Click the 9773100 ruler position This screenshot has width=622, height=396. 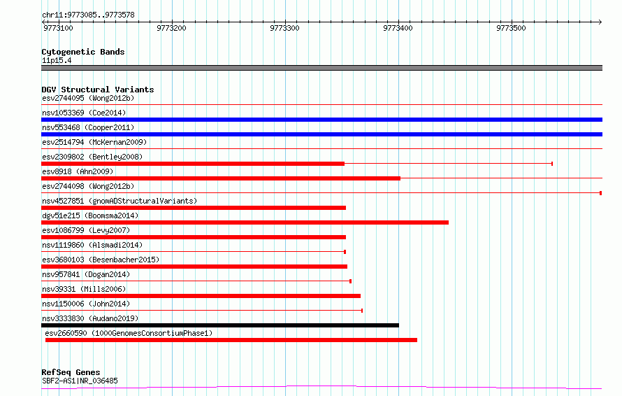click(x=58, y=28)
